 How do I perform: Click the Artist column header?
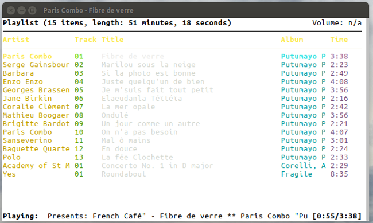(16, 40)
